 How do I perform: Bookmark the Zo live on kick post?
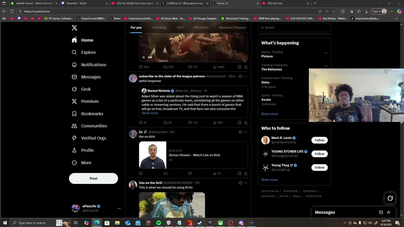click(239, 173)
